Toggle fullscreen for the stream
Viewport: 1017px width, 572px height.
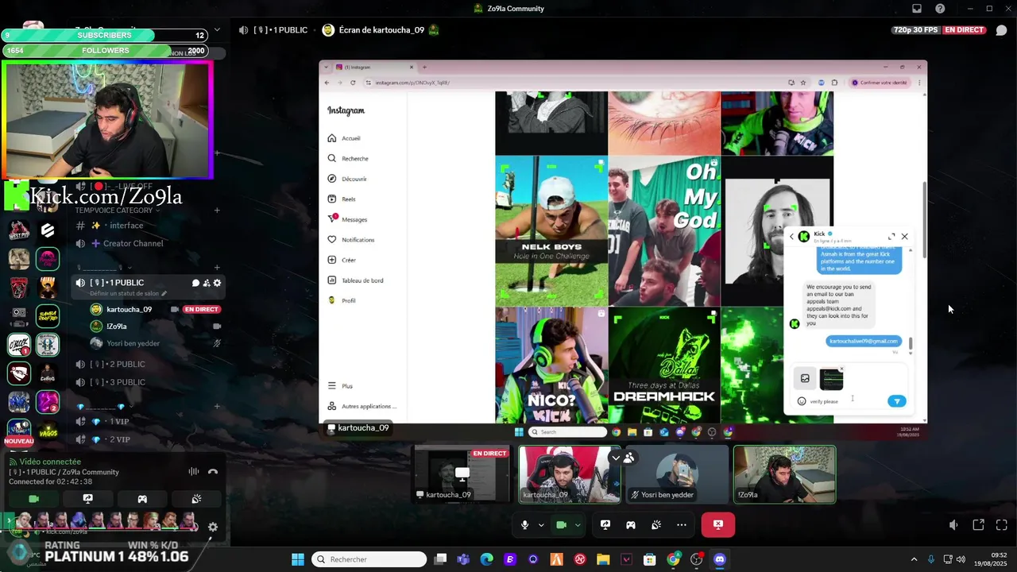click(1002, 525)
